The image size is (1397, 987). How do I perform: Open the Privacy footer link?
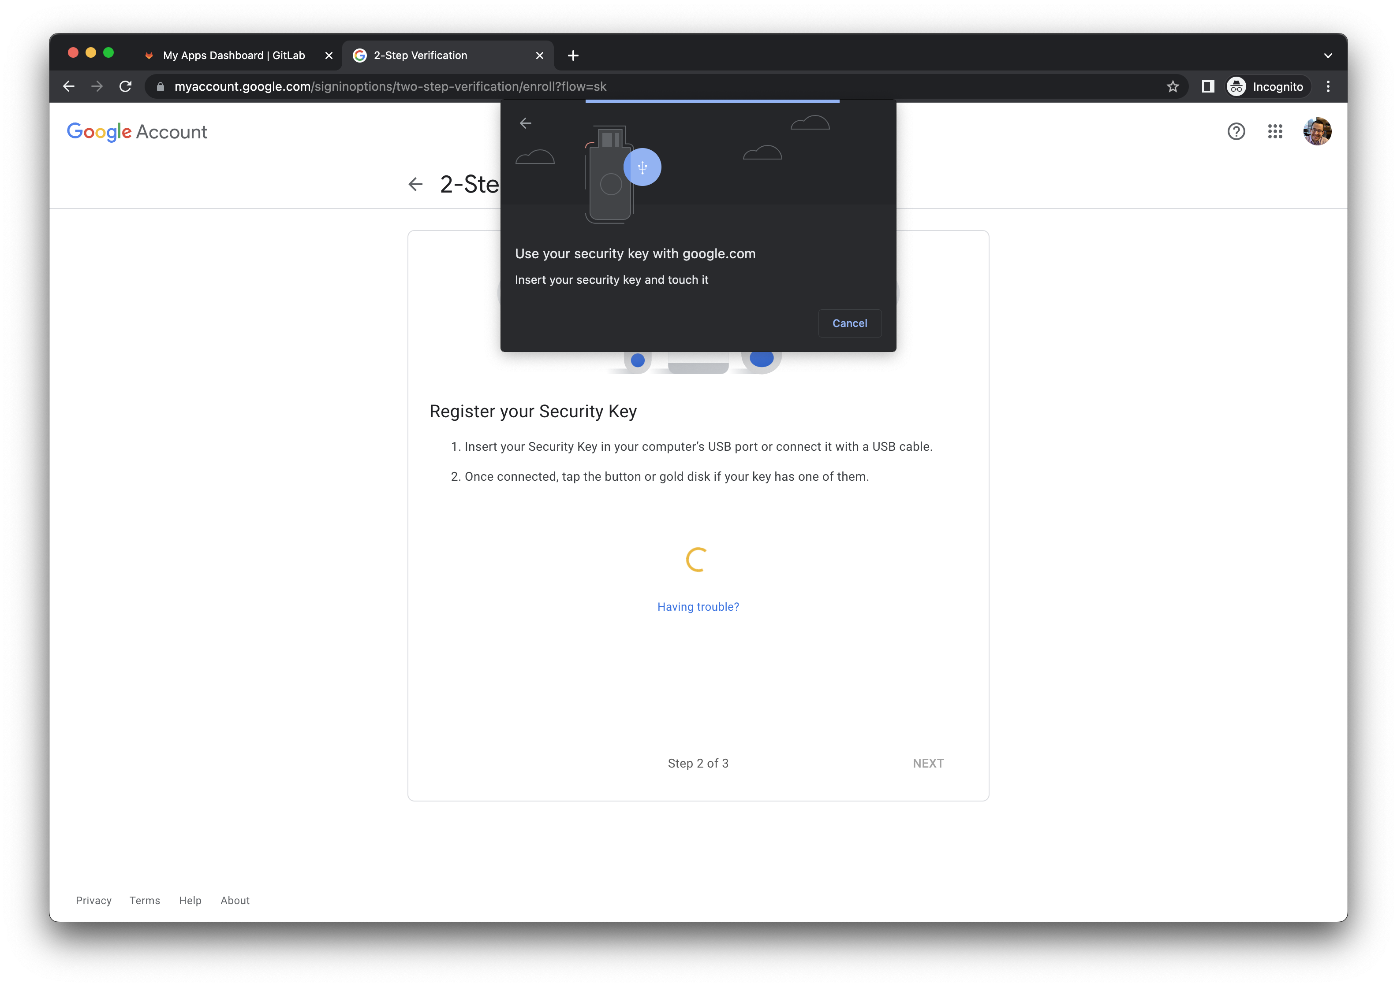click(93, 900)
